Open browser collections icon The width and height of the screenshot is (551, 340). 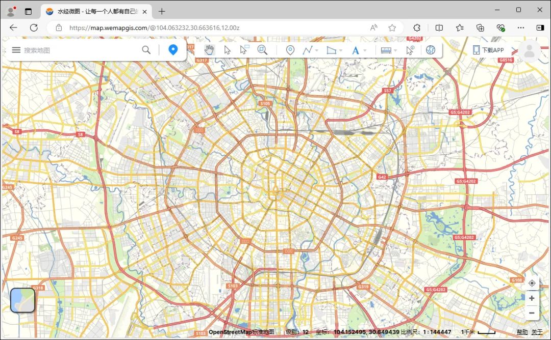pyautogui.click(x=480, y=27)
